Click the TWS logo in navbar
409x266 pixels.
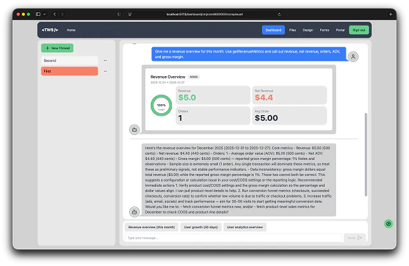(x=50, y=30)
